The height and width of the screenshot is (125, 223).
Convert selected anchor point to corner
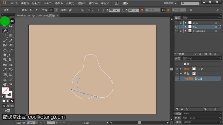[x=31, y=10]
